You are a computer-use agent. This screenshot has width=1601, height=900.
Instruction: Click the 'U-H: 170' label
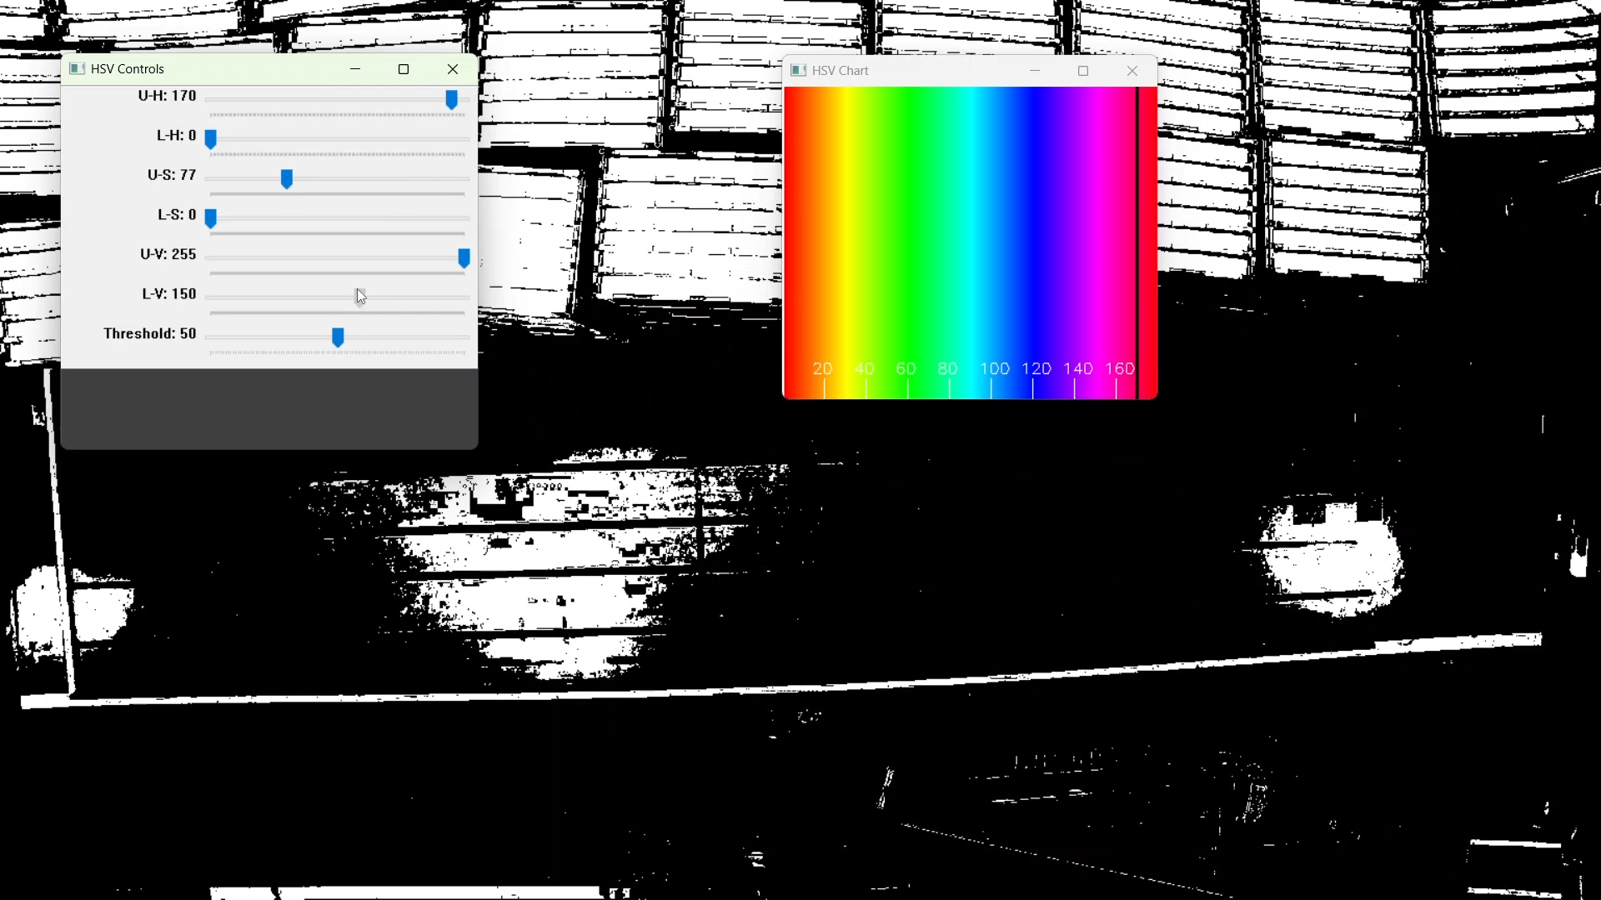coord(168,96)
